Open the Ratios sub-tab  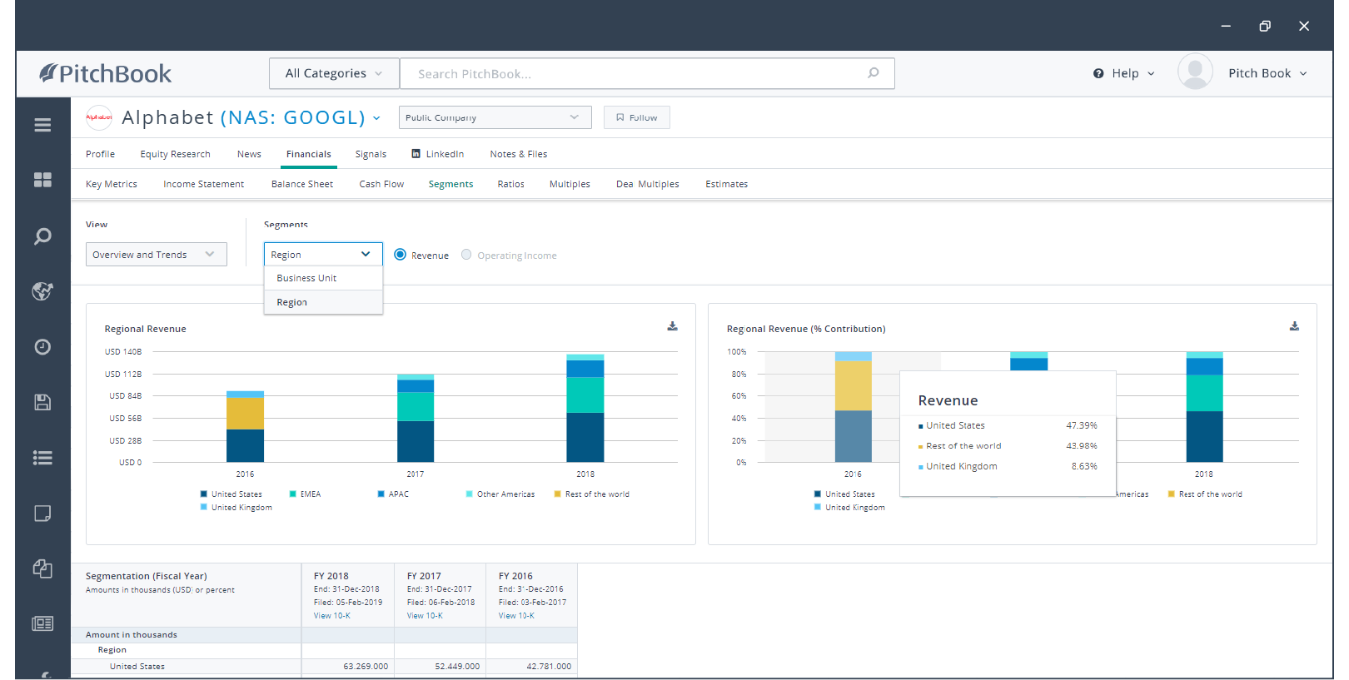click(510, 184)
